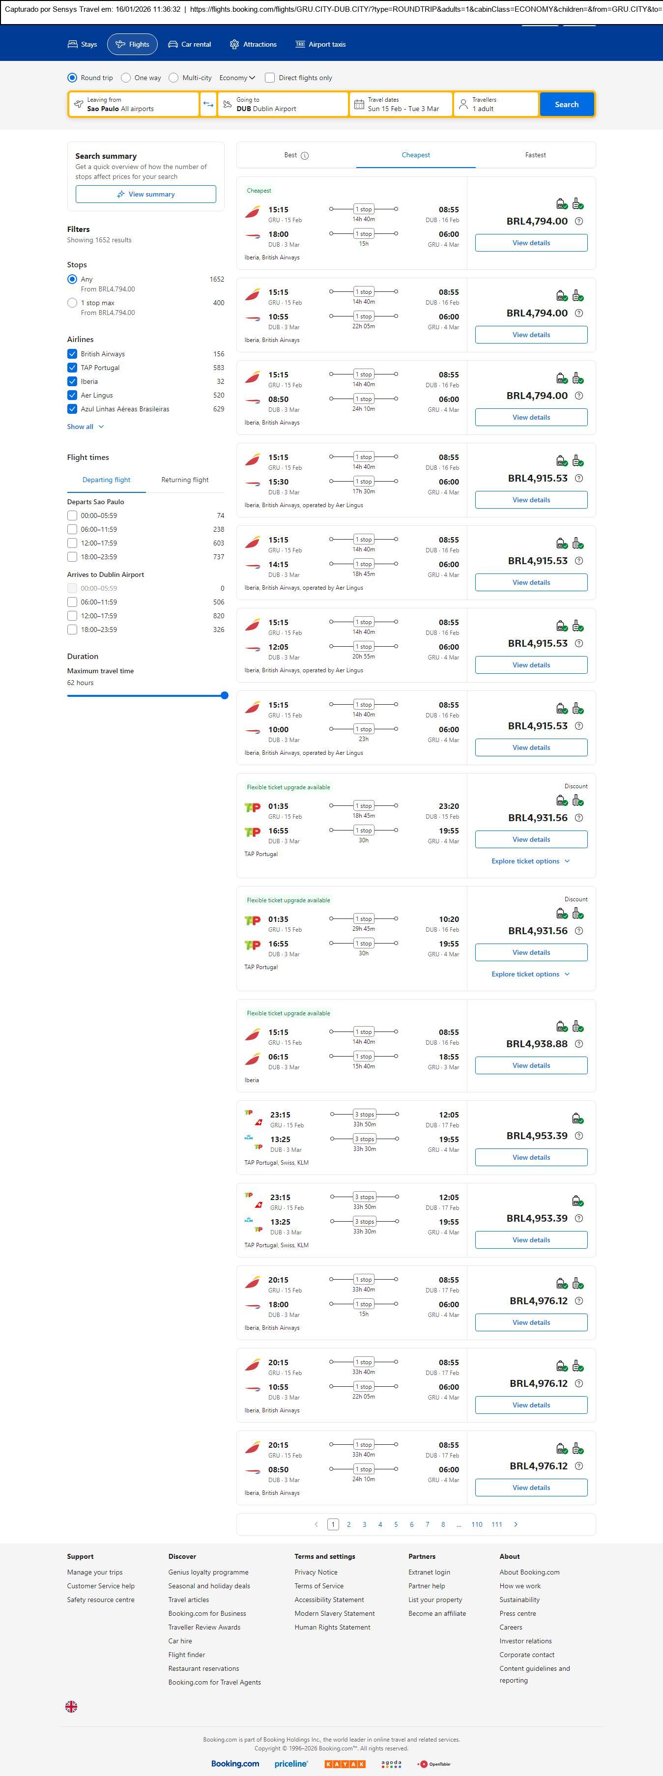Open the Economy cabin class dropdown

click(237, 78)
